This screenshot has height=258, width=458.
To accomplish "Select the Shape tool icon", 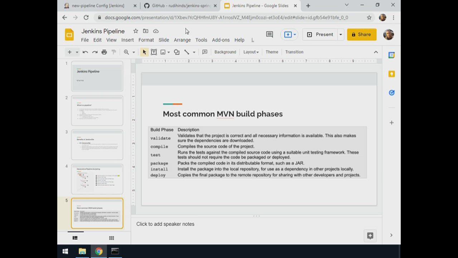I will coord(177,52).
